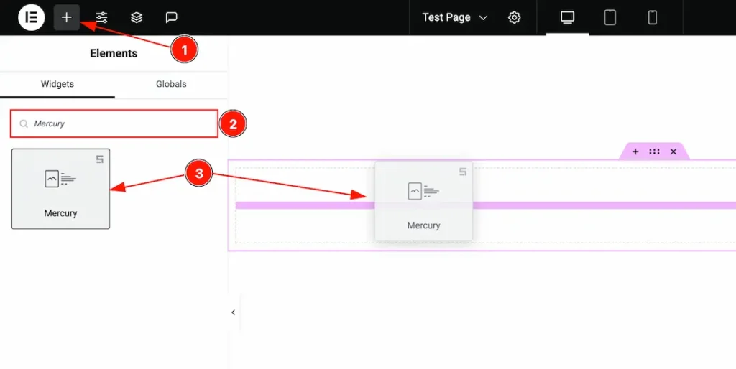Click the plus icon on container handle

pyautogui.click(x=635, y=151)
